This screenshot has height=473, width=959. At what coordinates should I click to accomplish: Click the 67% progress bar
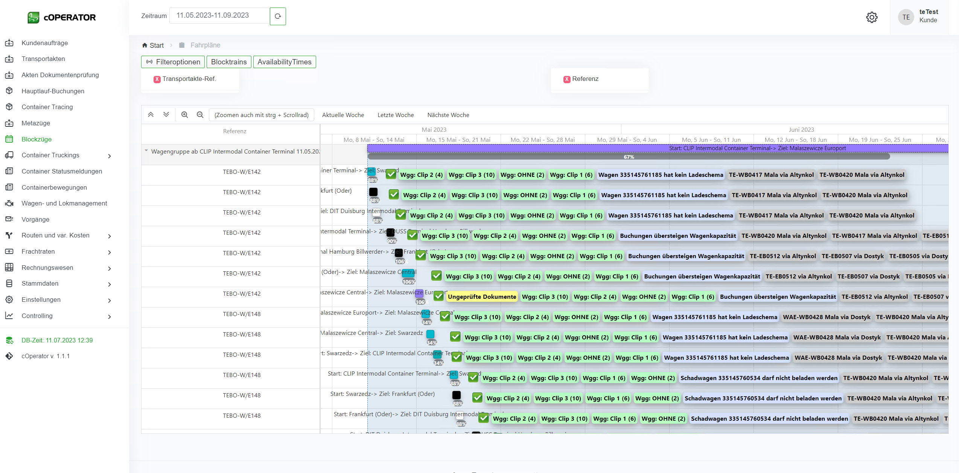(629, 157)
